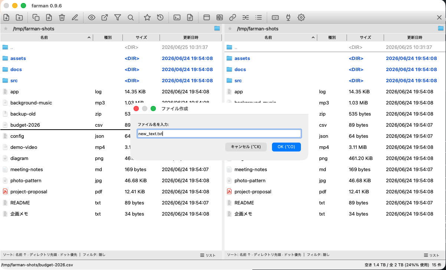
Task: Click the new folder toolbar icon
Action: [19, 17]
